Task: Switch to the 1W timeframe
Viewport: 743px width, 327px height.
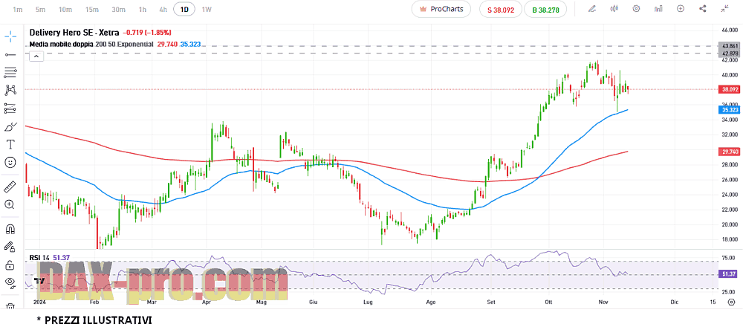Action: pos(207,10)
